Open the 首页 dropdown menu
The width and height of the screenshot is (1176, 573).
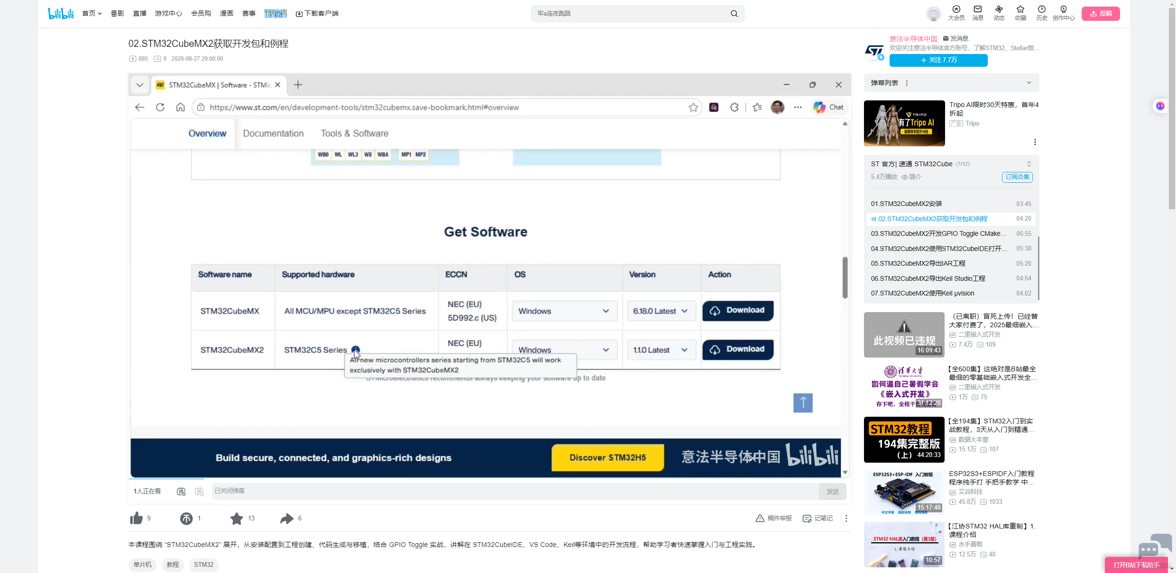(x=92, y=13)
